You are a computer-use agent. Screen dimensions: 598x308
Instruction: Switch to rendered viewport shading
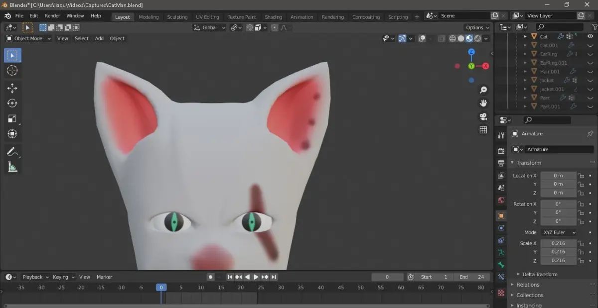(x=477, y=38)
